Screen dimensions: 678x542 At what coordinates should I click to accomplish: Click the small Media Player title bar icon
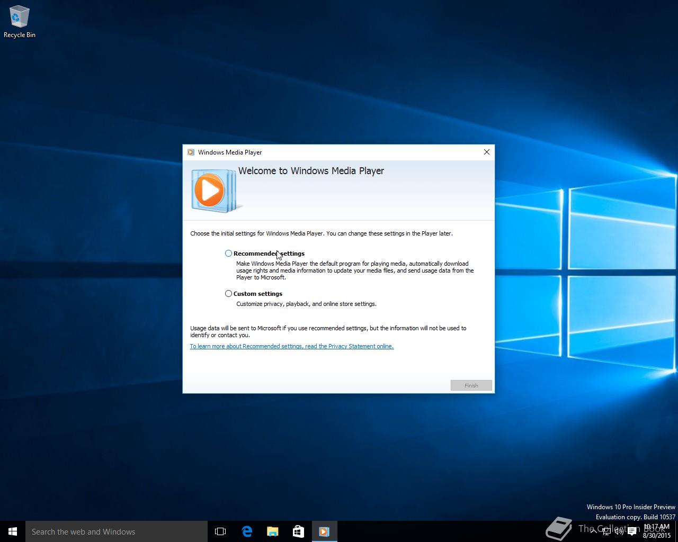pyautogui.click(x=191, y=152)
